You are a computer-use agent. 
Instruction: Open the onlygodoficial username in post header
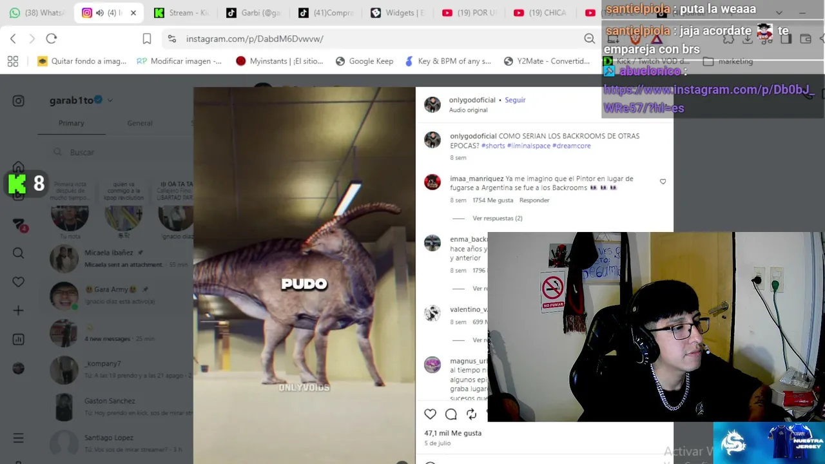pos(472,100)
